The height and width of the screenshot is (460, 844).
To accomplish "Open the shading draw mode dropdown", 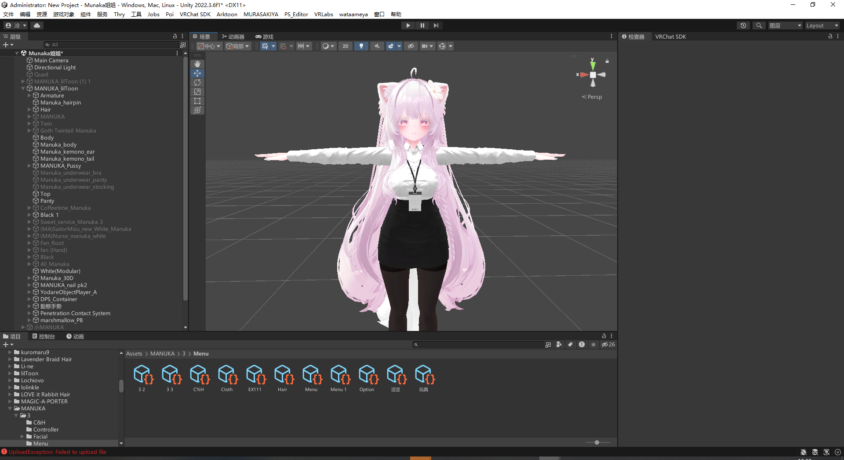I will click(328, 46).
